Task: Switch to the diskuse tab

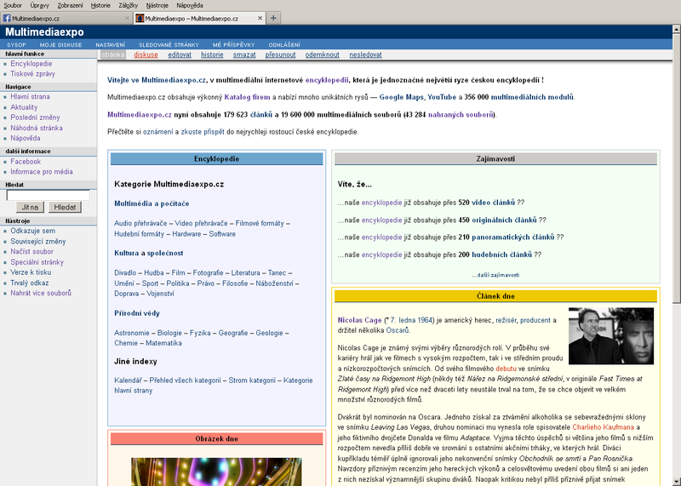Action: point(146,54)
